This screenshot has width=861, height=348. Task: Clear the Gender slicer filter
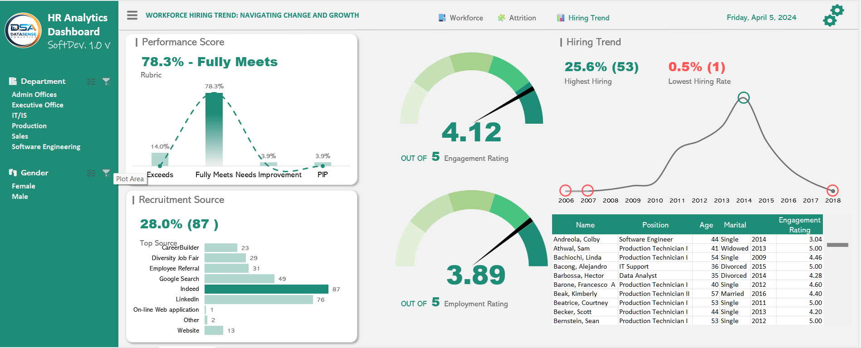coord(106,173)
